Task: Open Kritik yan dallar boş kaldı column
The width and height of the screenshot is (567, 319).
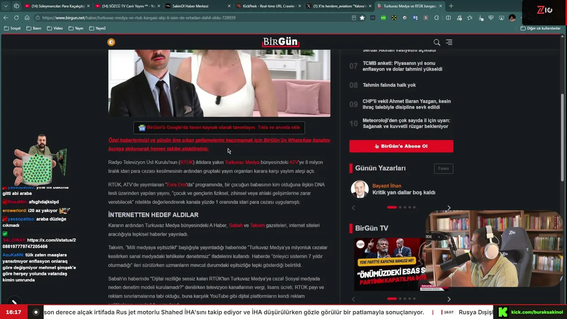Action: tap(404, 193)
